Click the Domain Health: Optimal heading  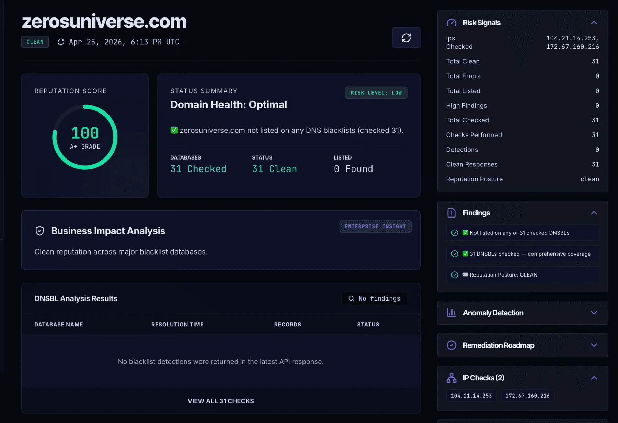tap(229, 105)
